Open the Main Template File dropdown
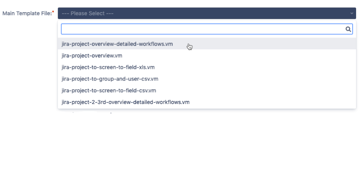Viewport: 360px width, 176px height. click(207, 13)
